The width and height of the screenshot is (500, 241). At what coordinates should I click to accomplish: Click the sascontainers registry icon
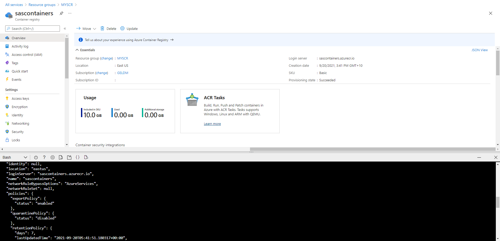point(9,15)
